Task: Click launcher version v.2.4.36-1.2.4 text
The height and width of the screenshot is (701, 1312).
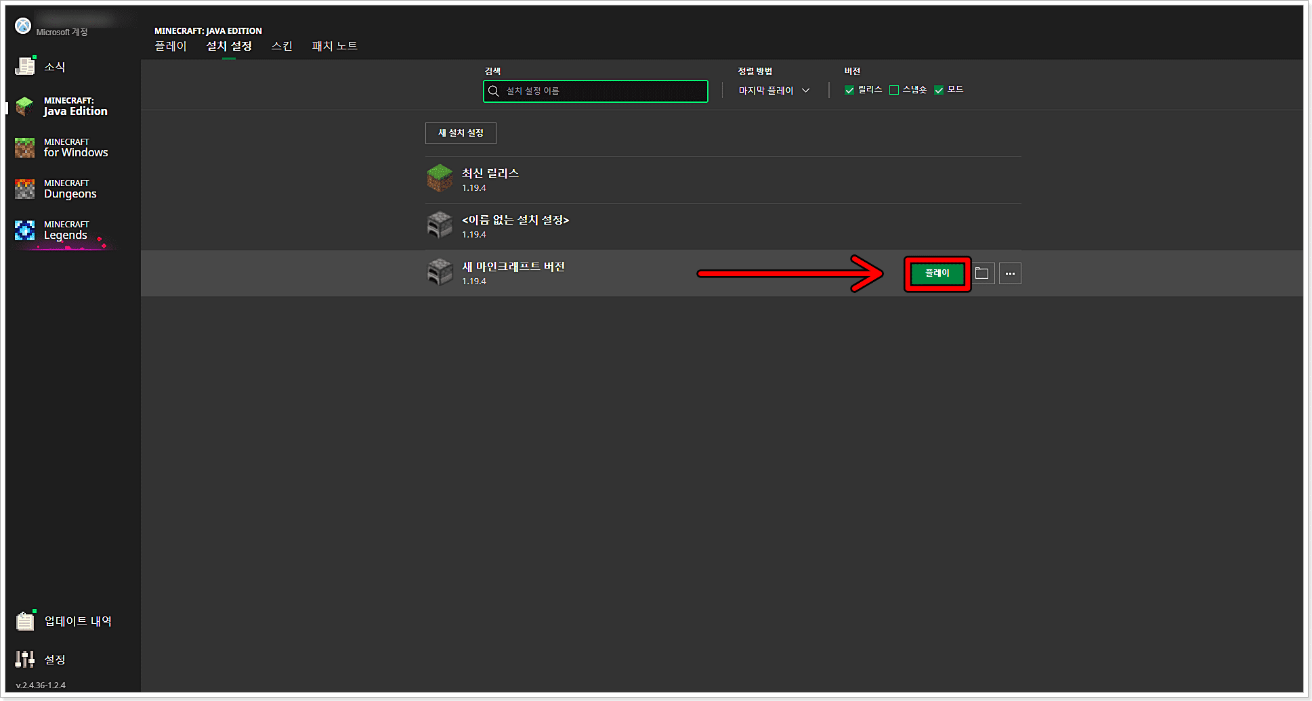Action: click(x=41, y=685)
